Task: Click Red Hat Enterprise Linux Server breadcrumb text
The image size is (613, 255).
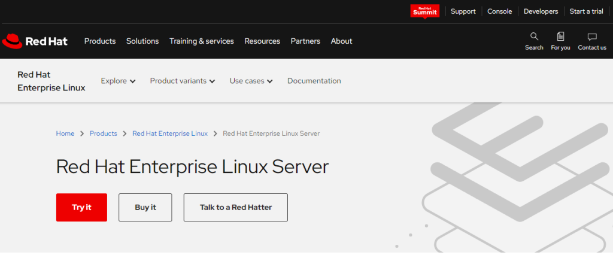Action: (x=271, y=133)
